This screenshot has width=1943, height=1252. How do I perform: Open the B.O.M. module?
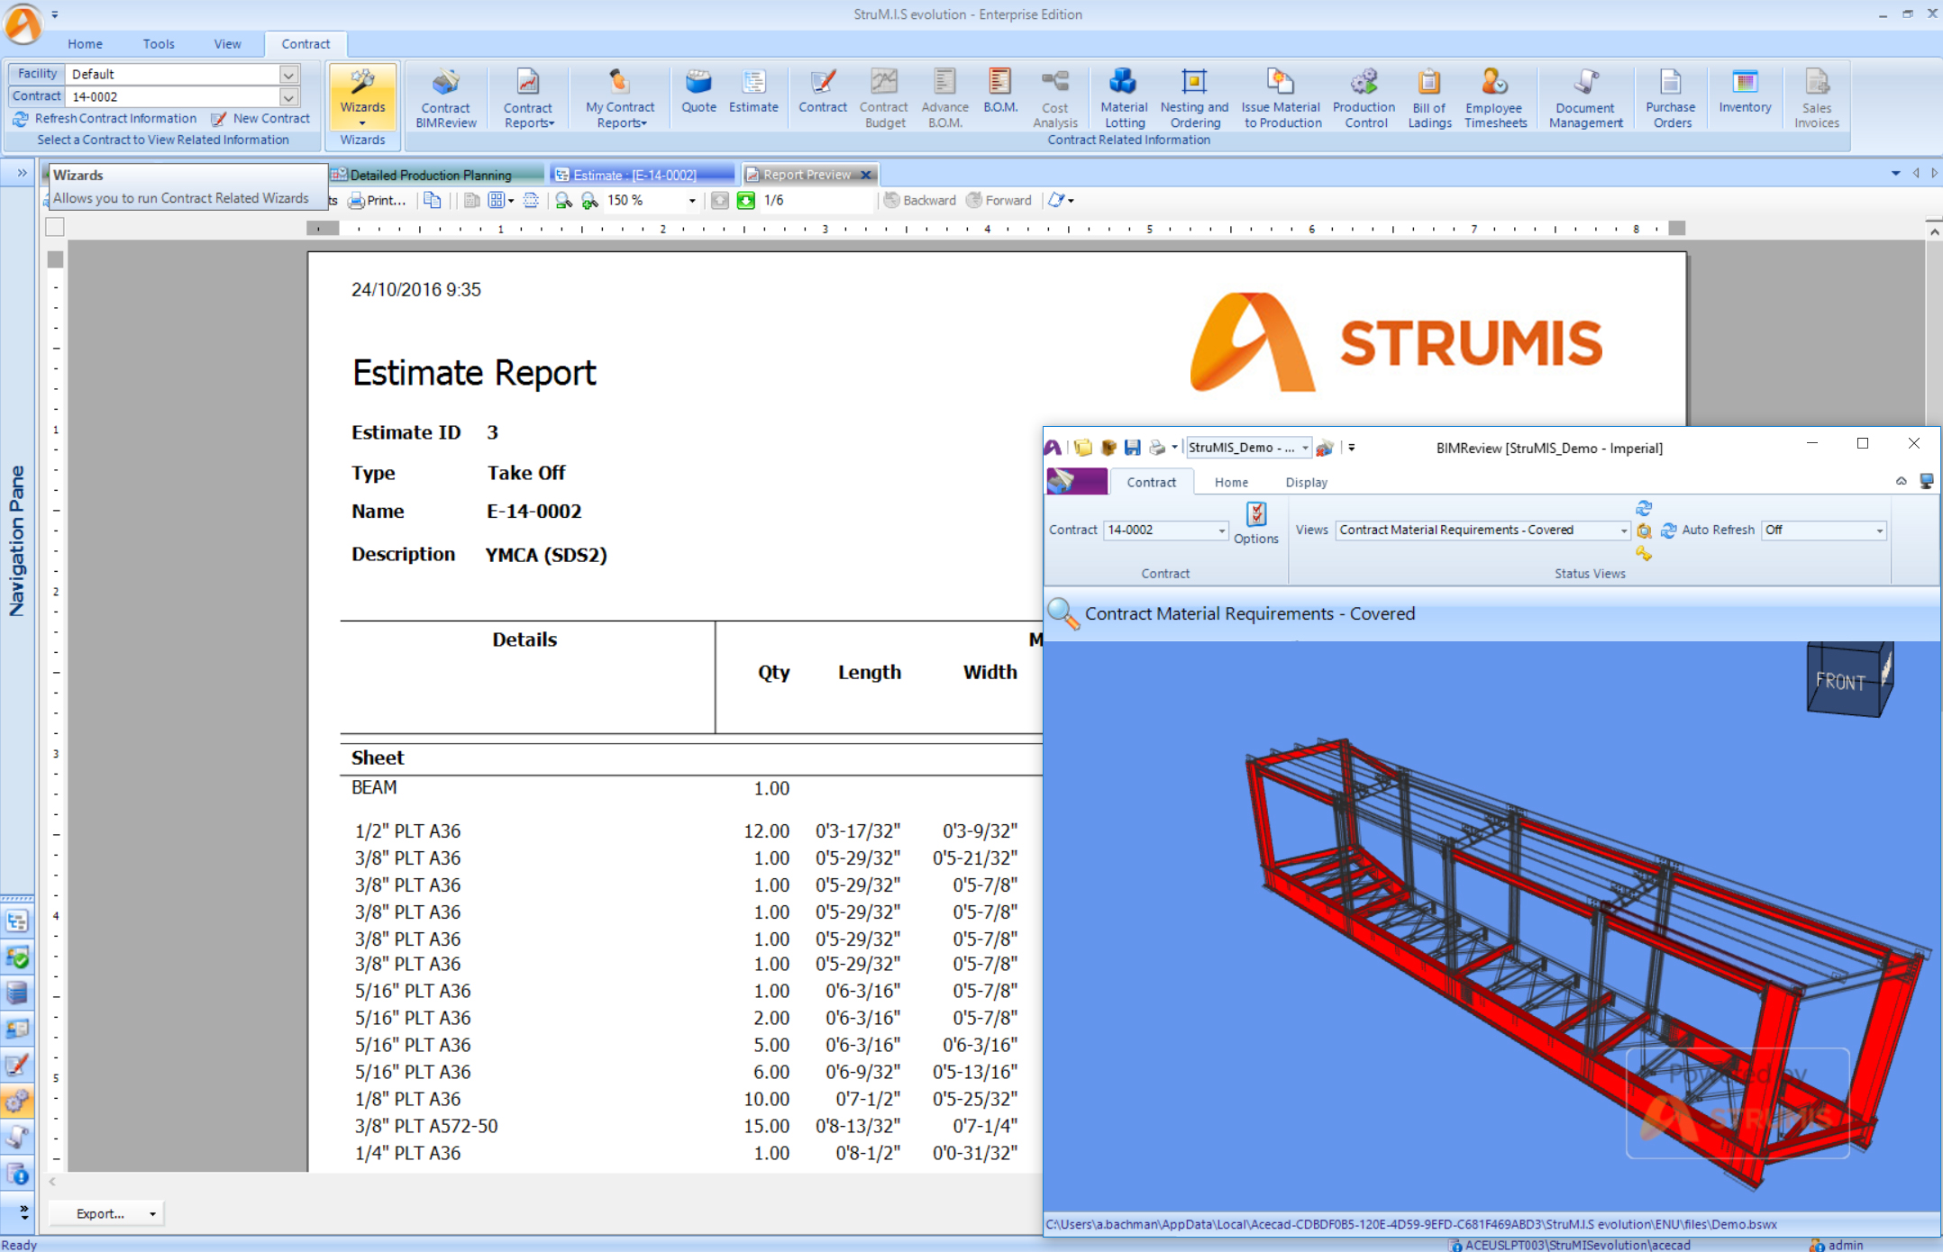(1000, 91)
